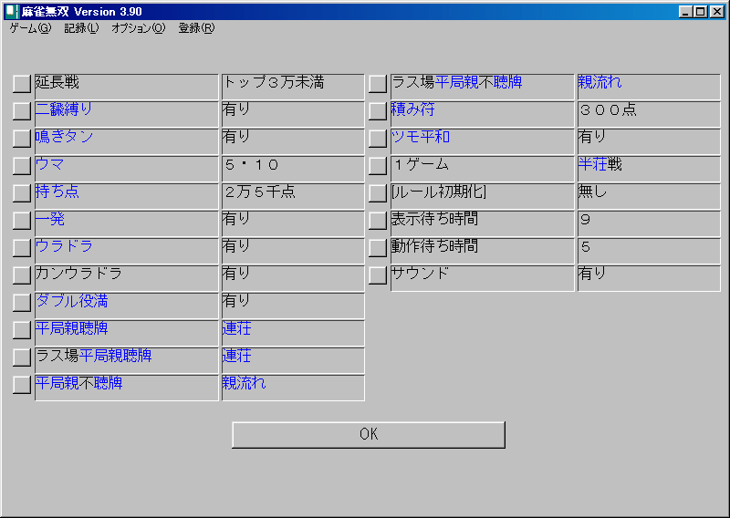
Task: Toggle the button beside 平局親不聴牌 in left column
Action: 21,385
